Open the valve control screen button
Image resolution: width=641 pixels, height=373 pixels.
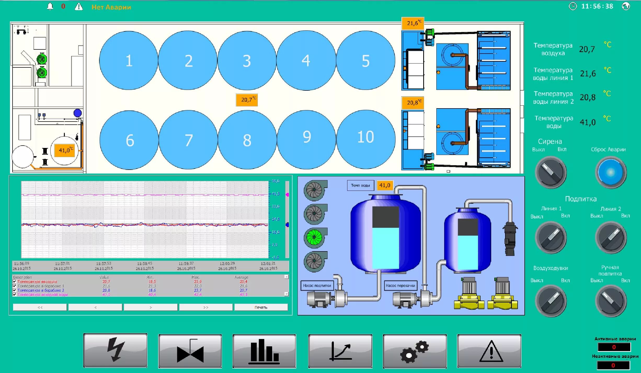click(190, 351)
